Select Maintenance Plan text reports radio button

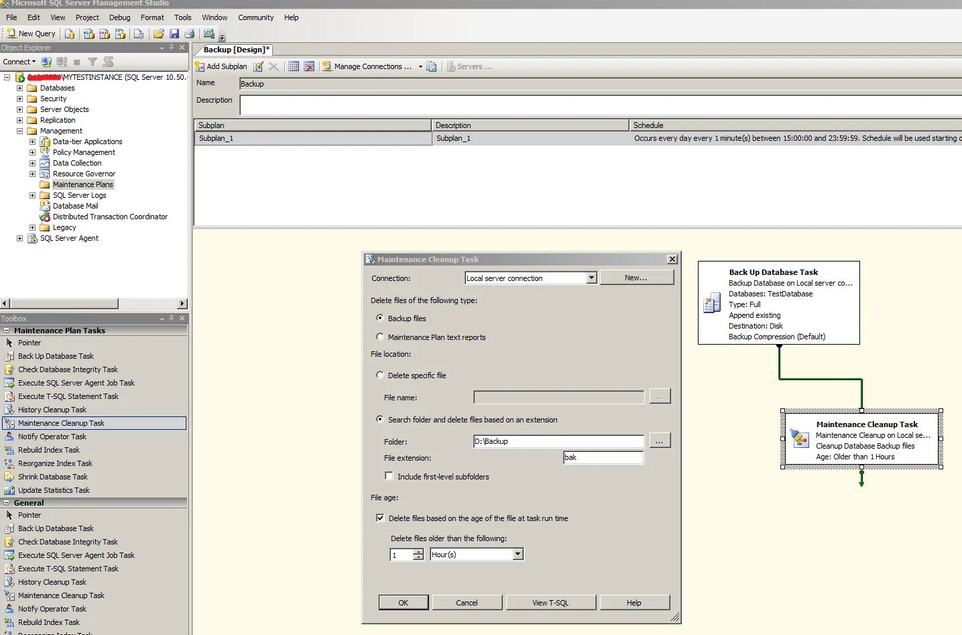380,337
